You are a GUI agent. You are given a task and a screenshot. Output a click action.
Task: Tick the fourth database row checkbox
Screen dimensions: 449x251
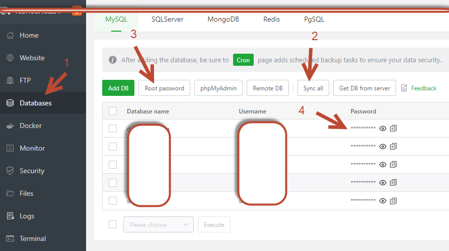113,182
